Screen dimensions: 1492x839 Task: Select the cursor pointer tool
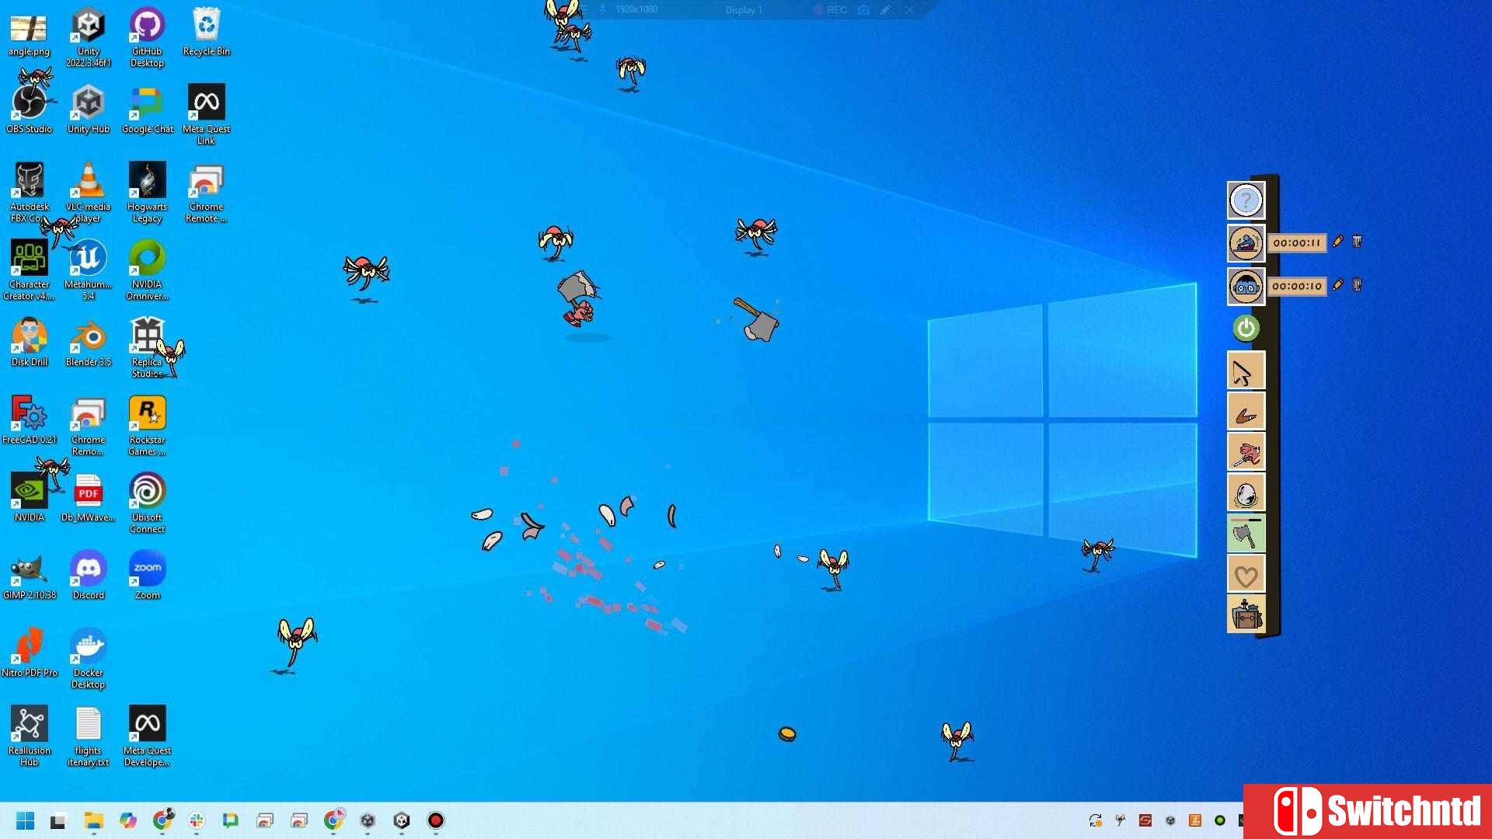point(1246,371)
